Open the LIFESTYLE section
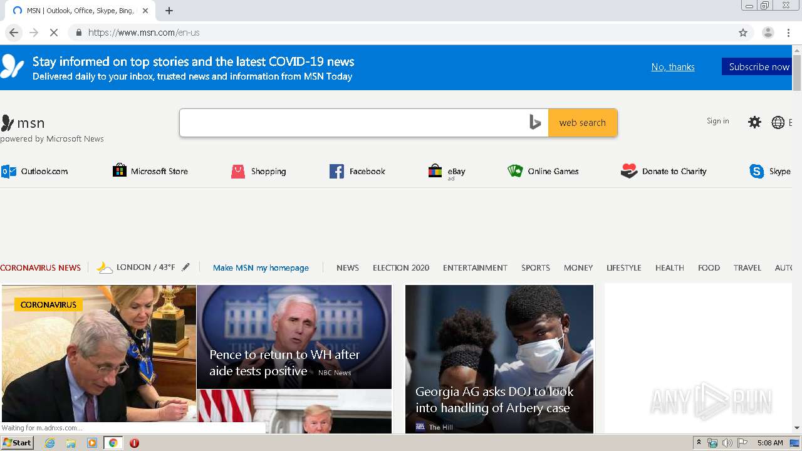Viewport: 802px width, 451px height. (624, 267)
